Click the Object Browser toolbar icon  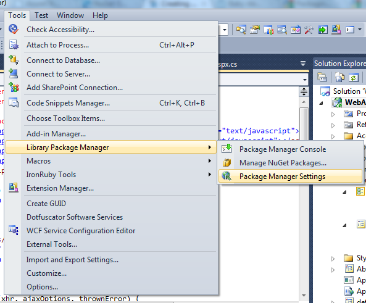click(x=268, y=30)
